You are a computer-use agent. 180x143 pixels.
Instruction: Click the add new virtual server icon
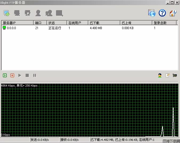(x=6, y=13)
